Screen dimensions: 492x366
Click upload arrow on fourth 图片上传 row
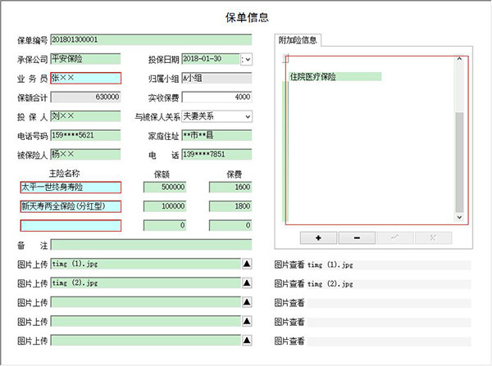247,321
